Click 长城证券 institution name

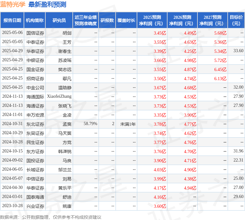pyautogui.click(x=35, y=170)
